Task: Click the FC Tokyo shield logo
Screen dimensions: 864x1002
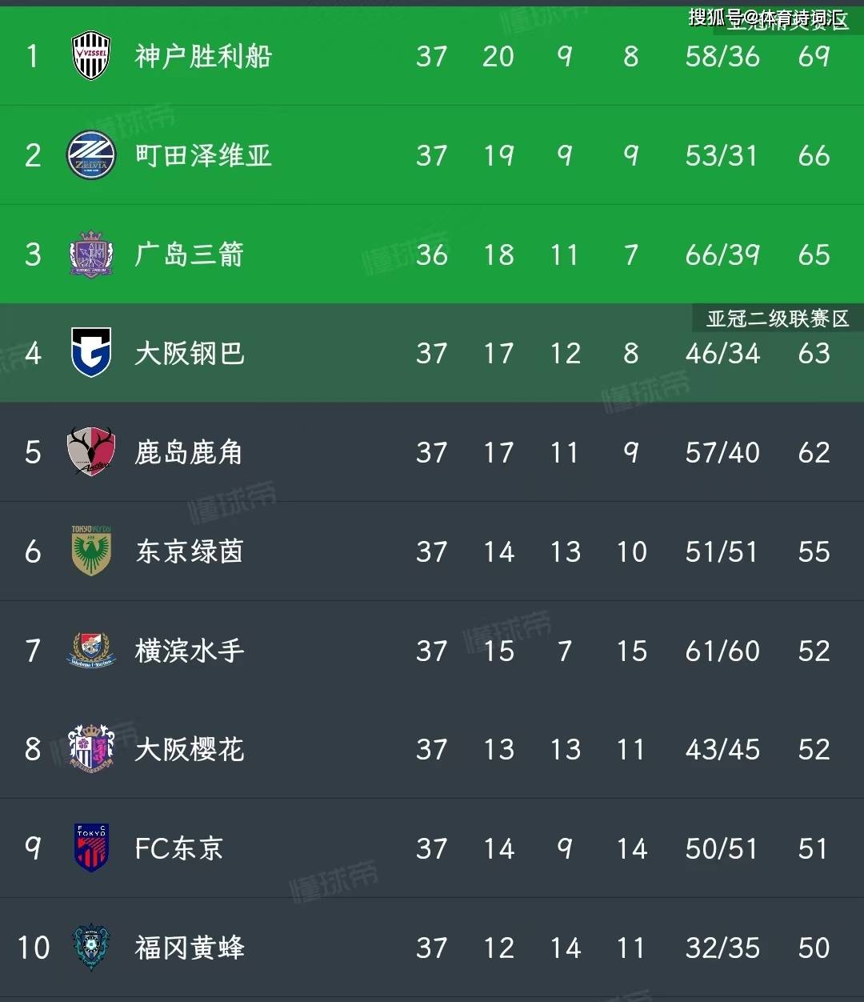Action: pos(90,848)
